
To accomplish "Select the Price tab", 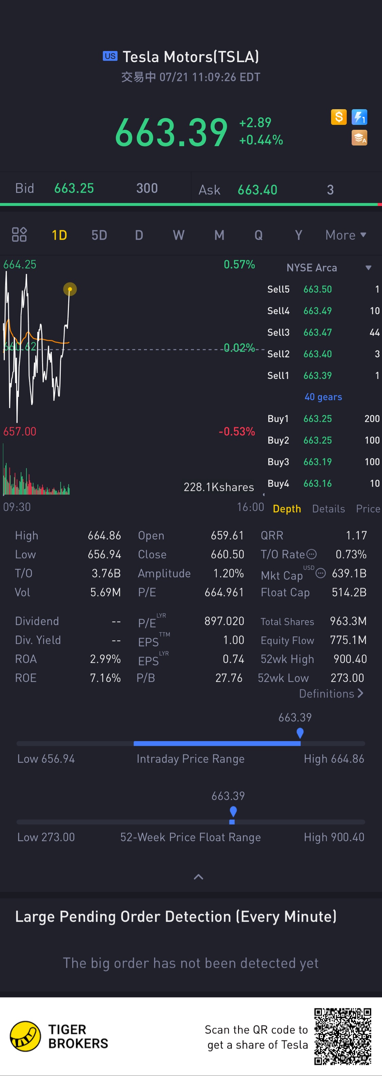I will pyautogui.click(x=368, y=509).
